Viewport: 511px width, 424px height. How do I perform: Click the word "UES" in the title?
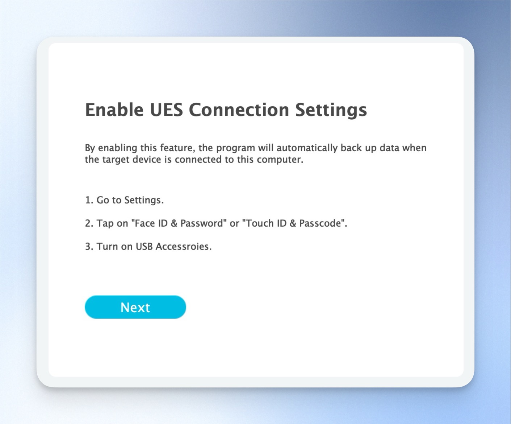(166, 110)
